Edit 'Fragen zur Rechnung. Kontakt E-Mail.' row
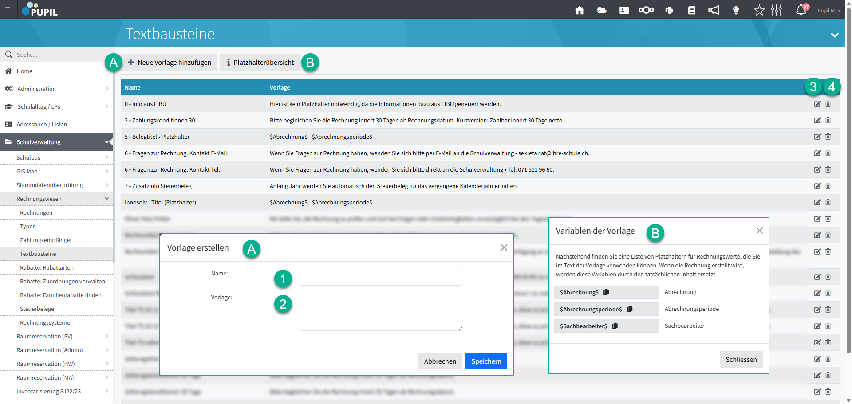 [817, 153]
